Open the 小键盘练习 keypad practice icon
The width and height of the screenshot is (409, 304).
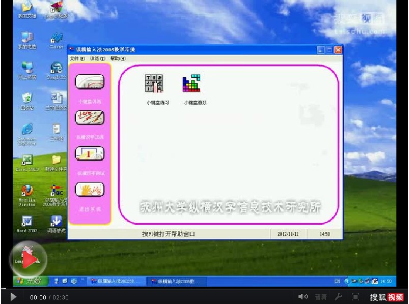tap(154, 83)
